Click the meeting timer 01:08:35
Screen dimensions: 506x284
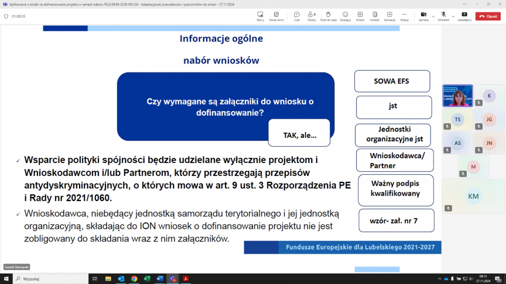point(18,16)
